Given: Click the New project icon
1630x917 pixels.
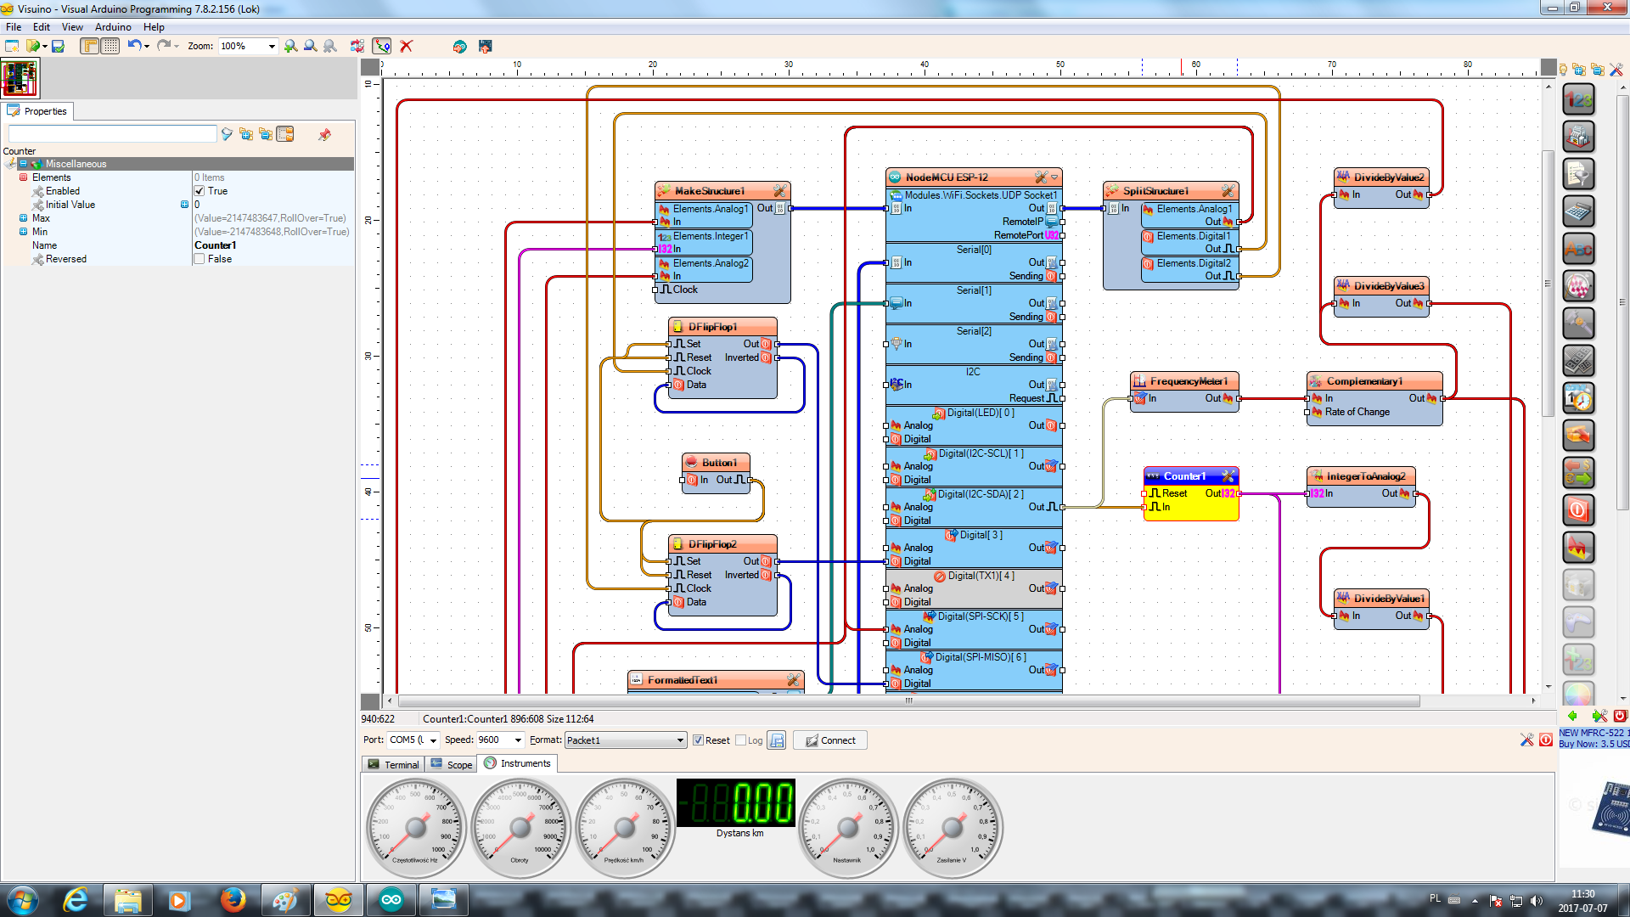Looking at the screenshot, I should [x=12, y=46].
